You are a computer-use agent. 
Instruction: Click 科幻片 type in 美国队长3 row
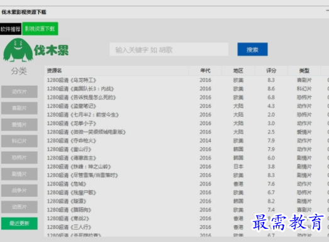[304, 88]
